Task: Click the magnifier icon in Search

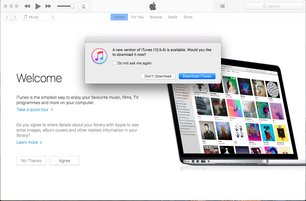Action: click(265, 6)
